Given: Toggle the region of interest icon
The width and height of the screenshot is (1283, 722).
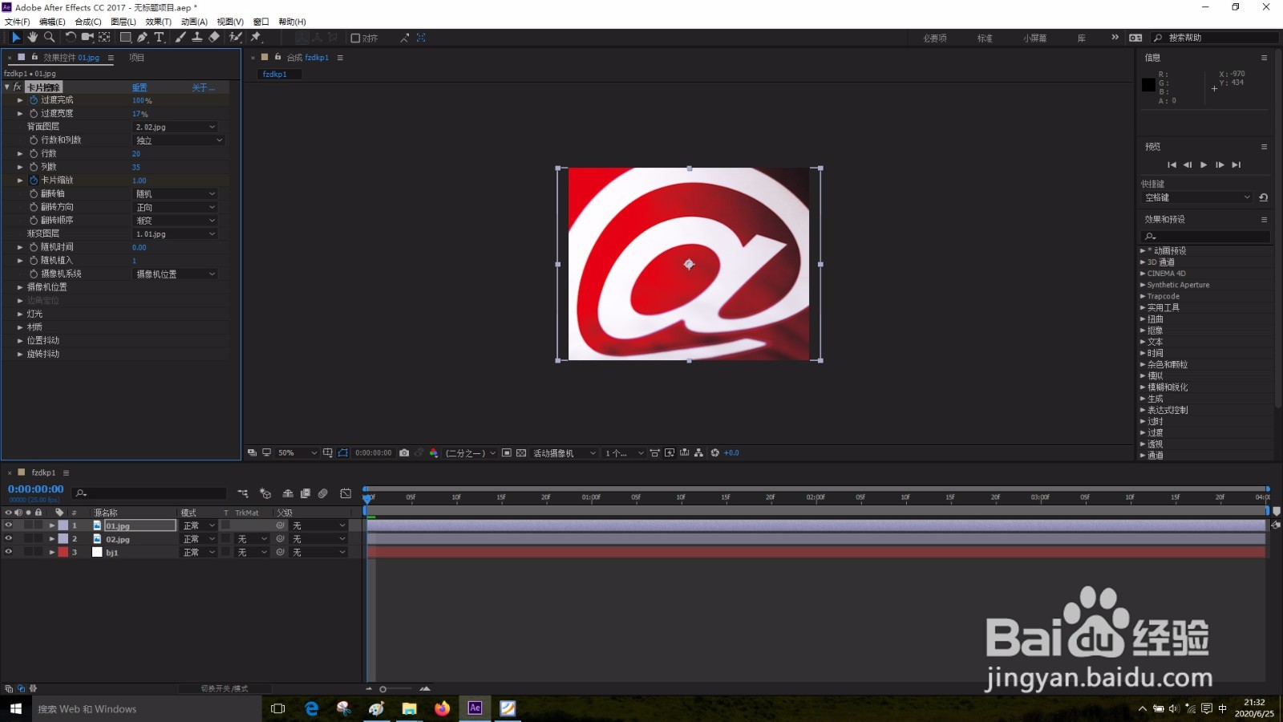Looking at the screenshot, I should click(507, 453).
